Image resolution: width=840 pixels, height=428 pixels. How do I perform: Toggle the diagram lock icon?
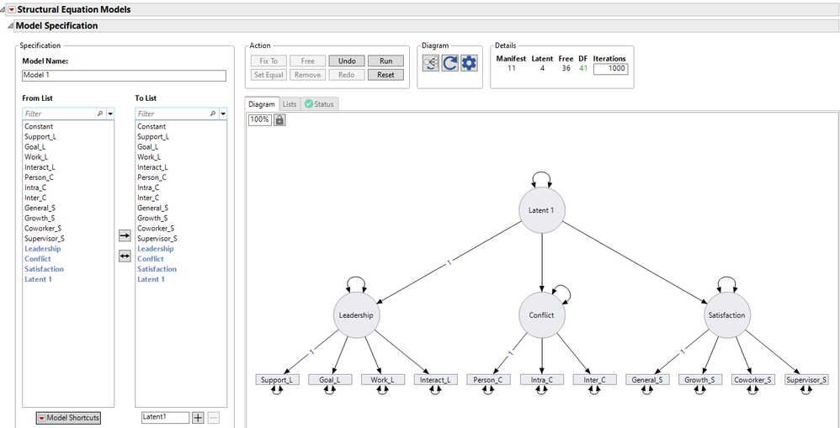pyautogui.click(x=279, y=120)
